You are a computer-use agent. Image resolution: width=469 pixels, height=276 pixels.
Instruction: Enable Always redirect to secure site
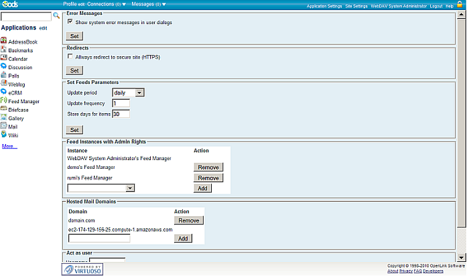[x=70, y=57]
